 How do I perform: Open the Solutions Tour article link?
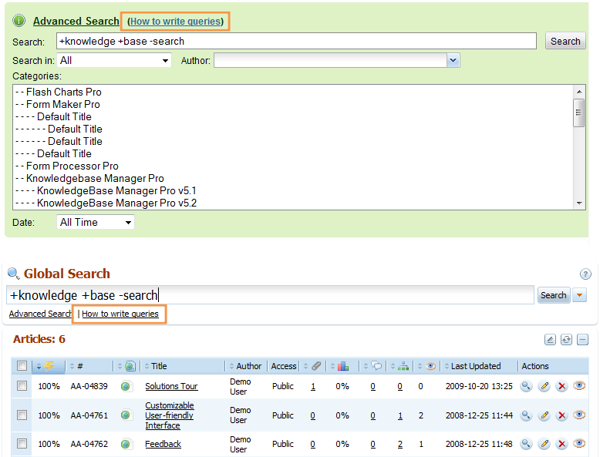pyautogui.click(x=171, y=386)
